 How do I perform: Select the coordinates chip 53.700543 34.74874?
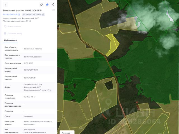coord(33,15)
